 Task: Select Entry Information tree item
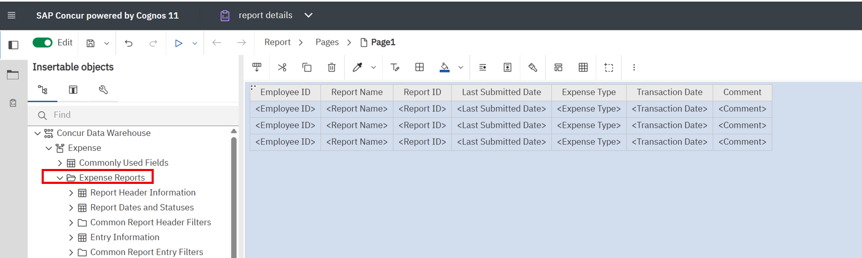coord(124,237)
